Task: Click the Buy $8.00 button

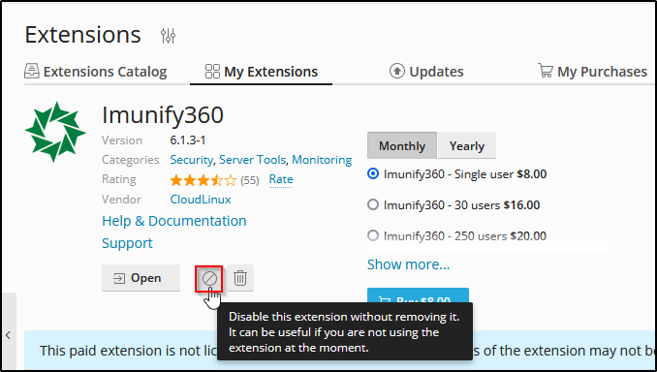Action: click(418, 295)
